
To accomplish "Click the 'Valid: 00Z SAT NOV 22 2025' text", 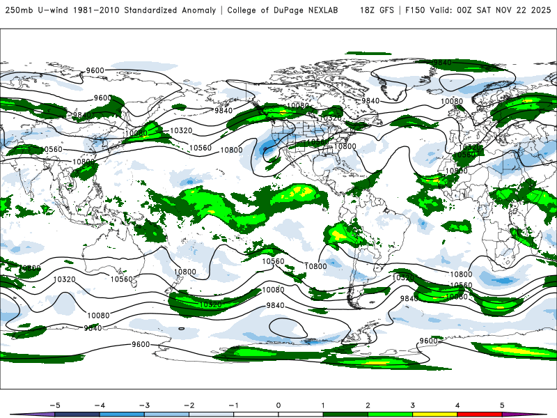I will click(490, 10).
